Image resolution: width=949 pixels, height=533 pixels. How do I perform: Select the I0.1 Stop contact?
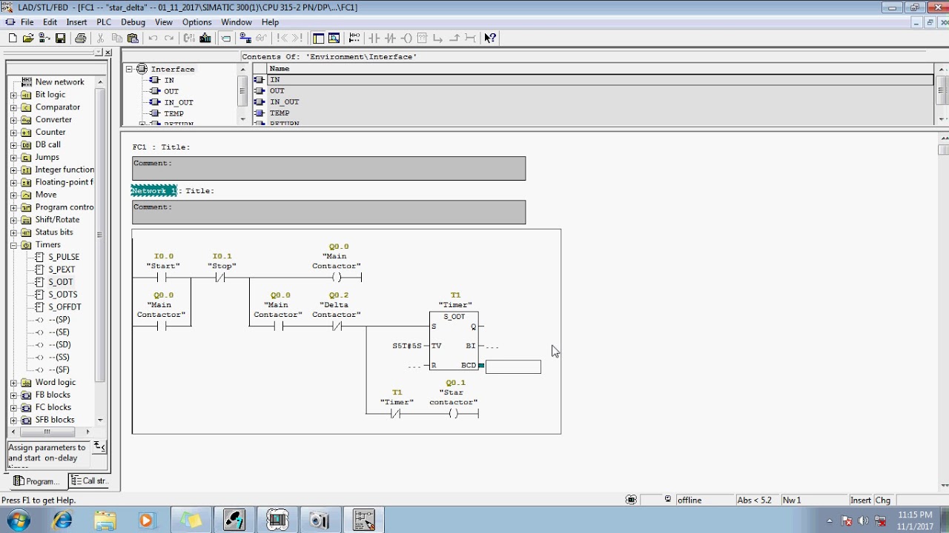[221, 278]
